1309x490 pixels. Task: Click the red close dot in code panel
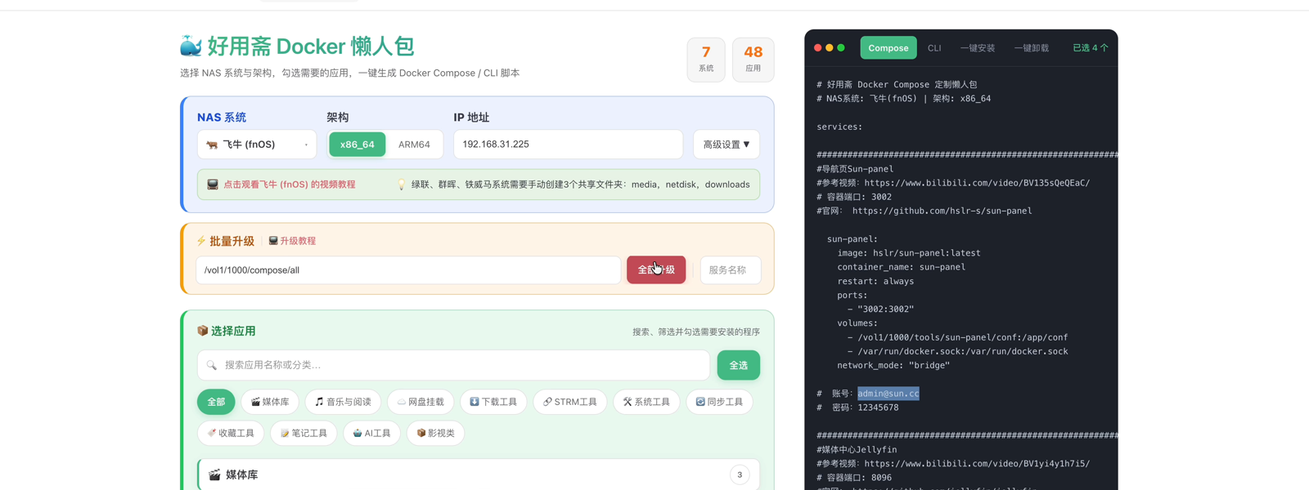click(x=817, y=48)
